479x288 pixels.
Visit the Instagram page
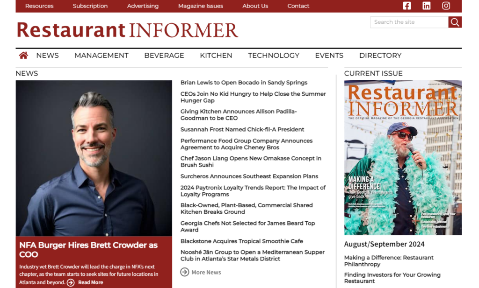446,6
